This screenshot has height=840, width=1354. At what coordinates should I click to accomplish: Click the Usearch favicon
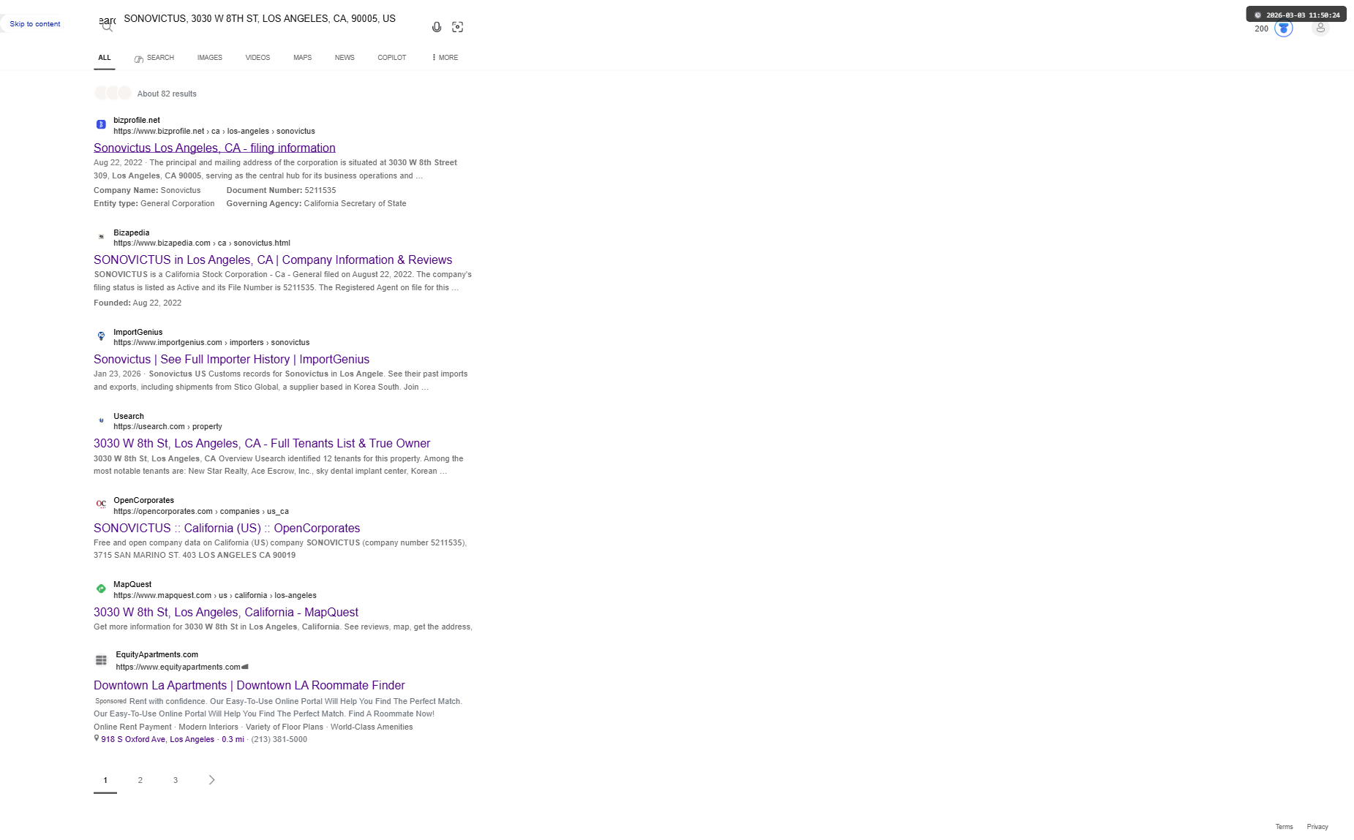click(101, 420)
